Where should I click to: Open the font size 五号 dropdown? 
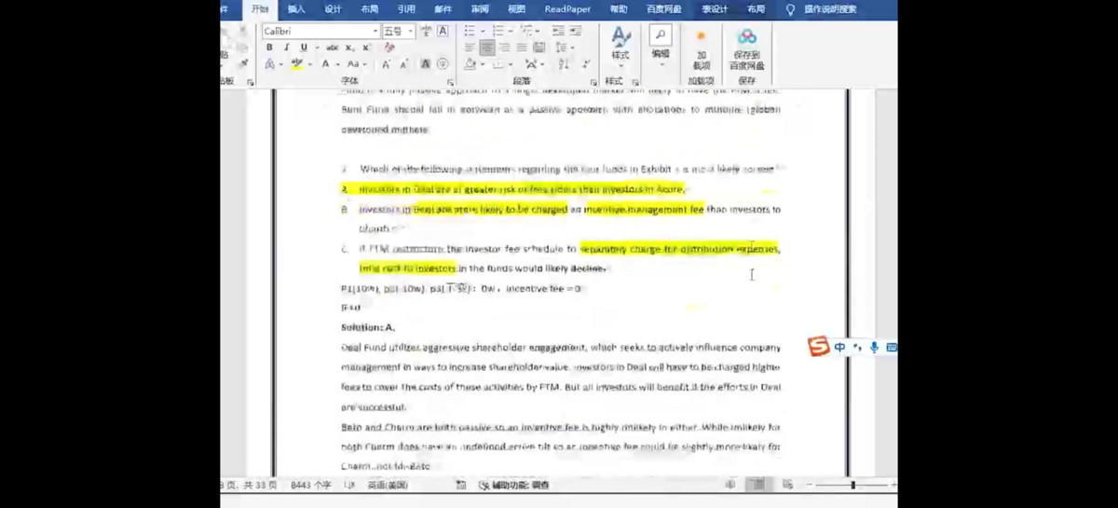411,32
